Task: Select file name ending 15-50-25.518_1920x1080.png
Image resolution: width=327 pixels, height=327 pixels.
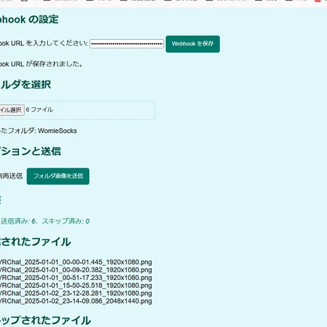Action: pyautogui.click(x=76, y=286)
